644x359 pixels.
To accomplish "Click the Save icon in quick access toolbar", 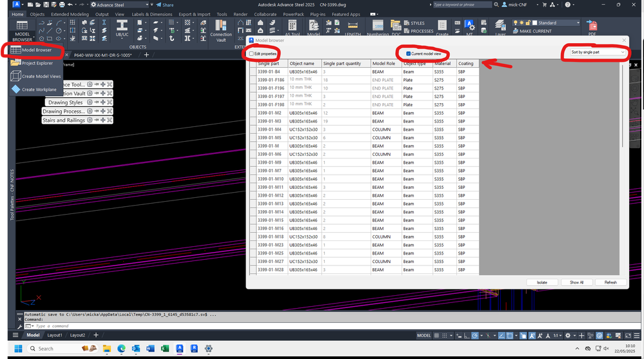I will pyautogui.click(x=46, y=5).
